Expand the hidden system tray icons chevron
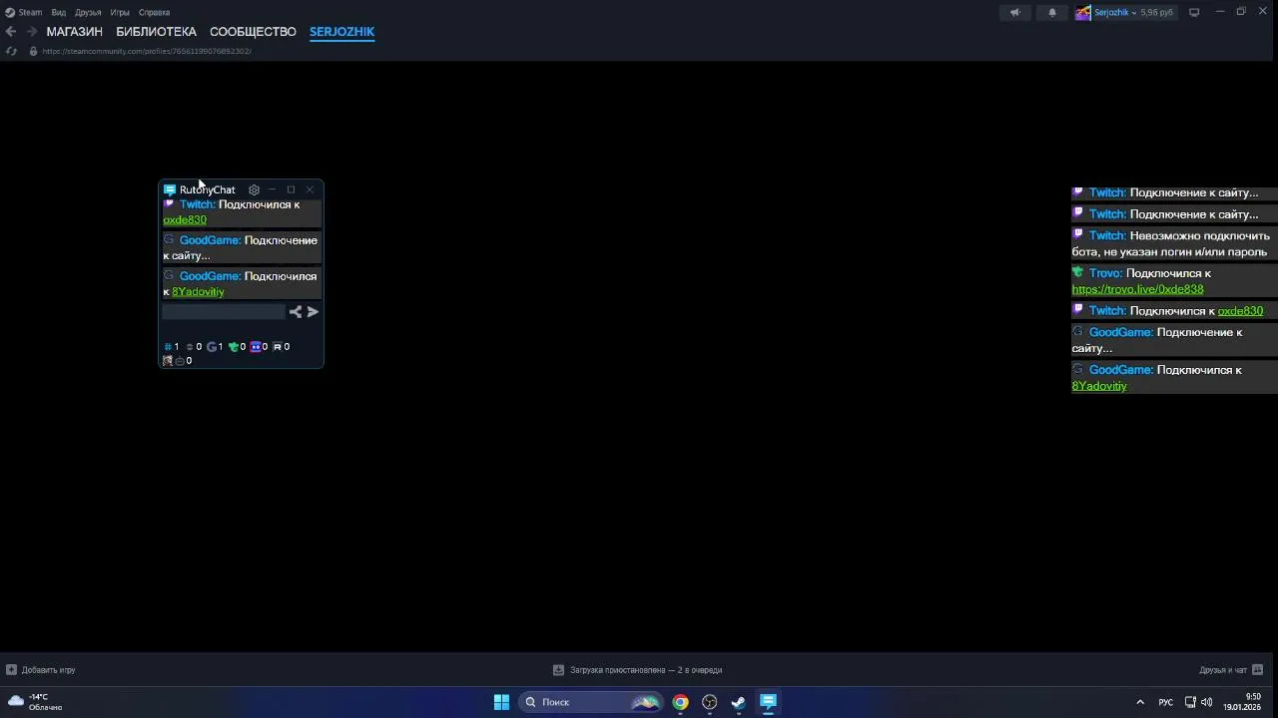 [x=1140, y=702]
